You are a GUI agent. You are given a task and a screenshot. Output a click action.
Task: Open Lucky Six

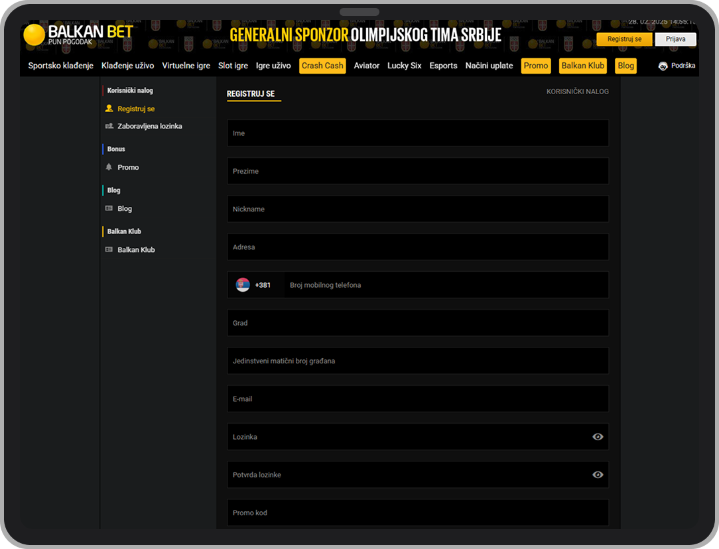[x=405, y=66]
